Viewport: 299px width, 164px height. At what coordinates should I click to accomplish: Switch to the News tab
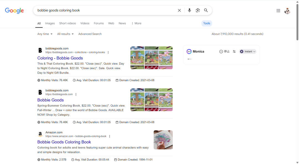point(122,23)
